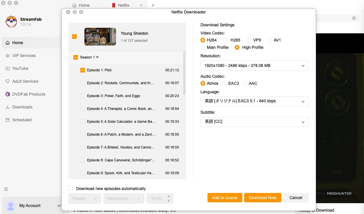Expand the Subtitle dropdown
The image size is (364, 214).
click(254, 122)
